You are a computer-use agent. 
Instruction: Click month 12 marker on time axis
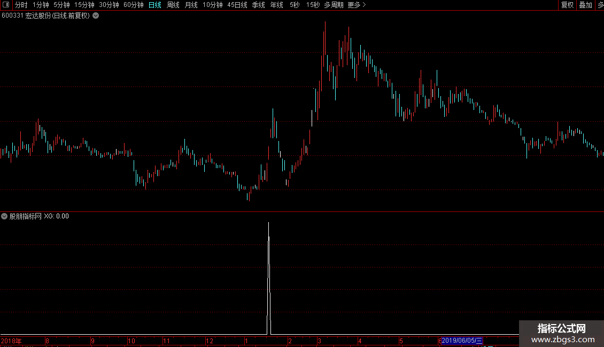pyautogui.click(x=209, y=341)
